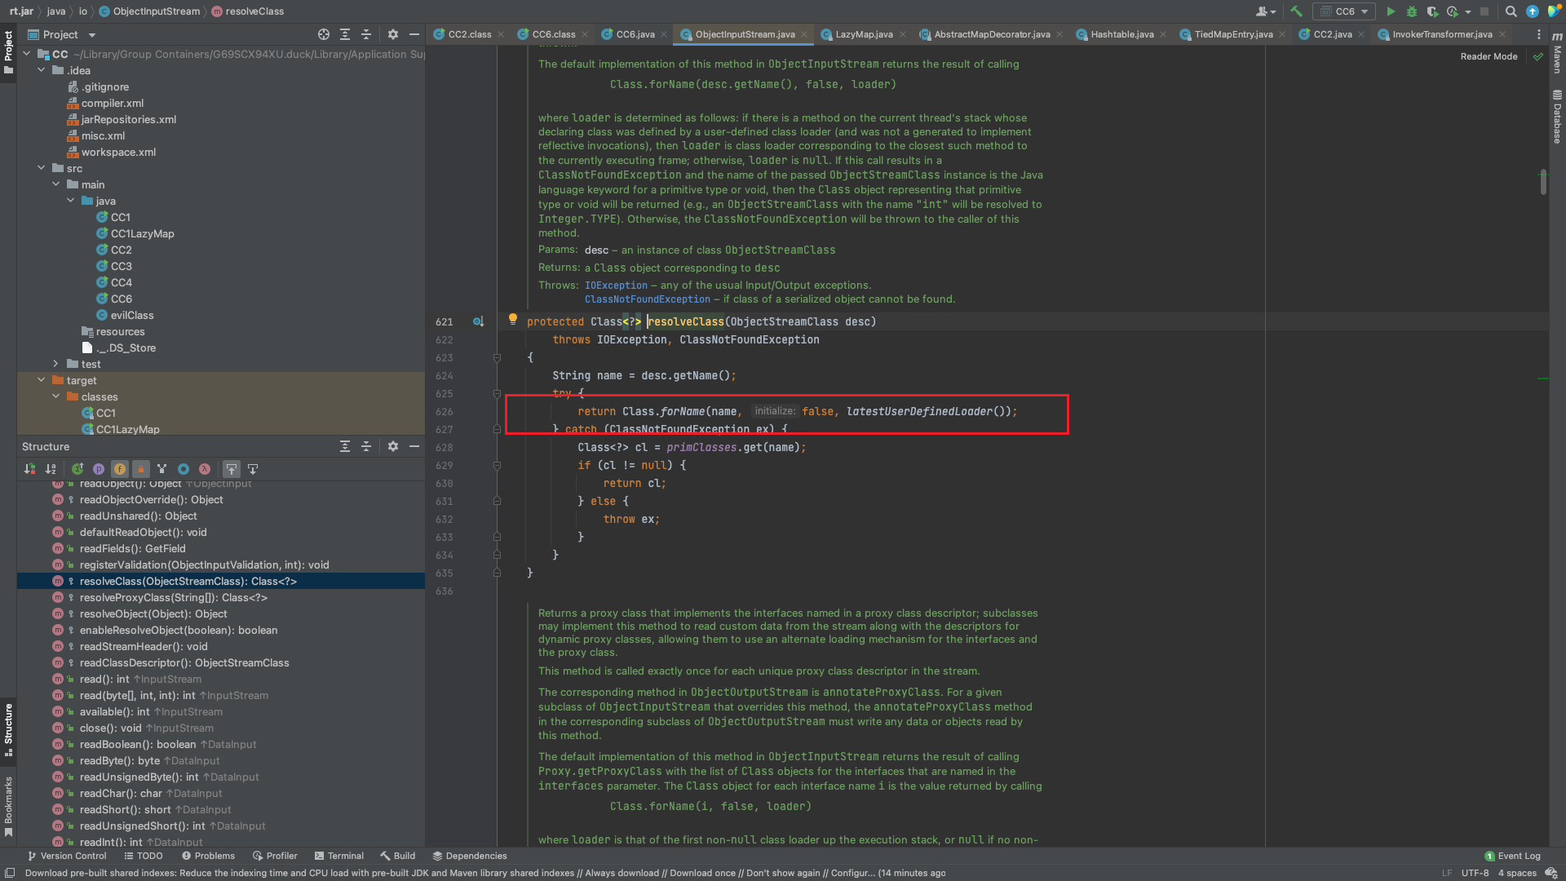The image size is (1566, 881).
Task: Open Terminal tool window
Action: [x=338, y=856]
